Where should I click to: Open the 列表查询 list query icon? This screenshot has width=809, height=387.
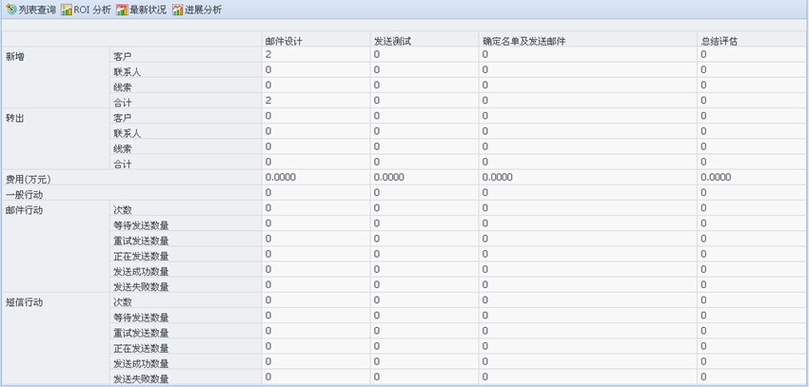[10, 10]
